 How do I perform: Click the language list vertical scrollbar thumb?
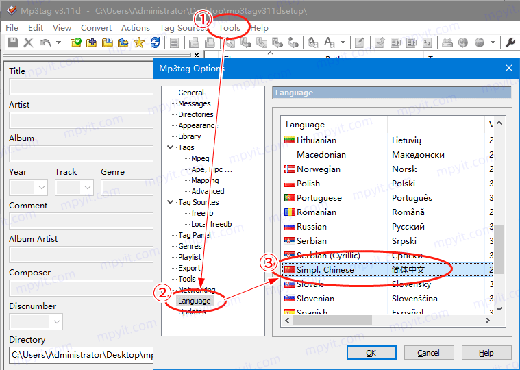point(499,249)
